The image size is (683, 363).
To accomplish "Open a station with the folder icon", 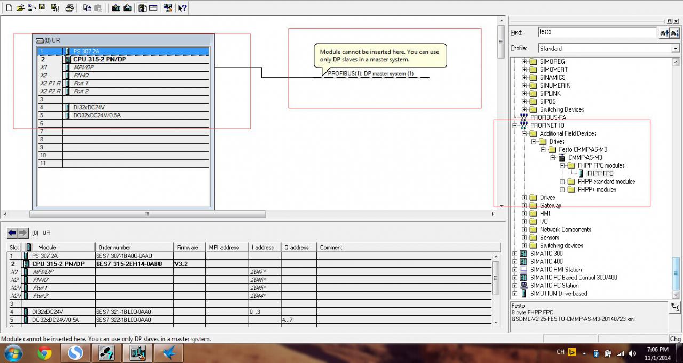I will (20, 8).
